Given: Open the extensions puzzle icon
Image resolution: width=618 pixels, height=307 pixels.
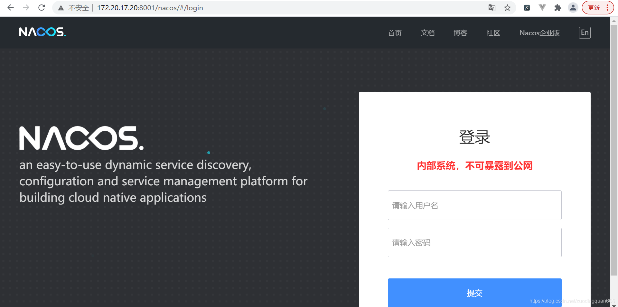Looking at the screenshot, I should coord(558,8).
